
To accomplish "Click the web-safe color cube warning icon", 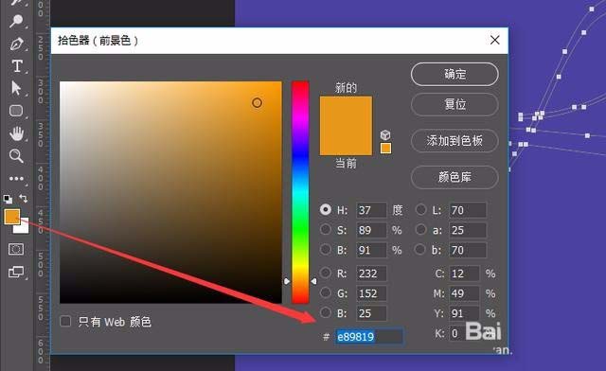I will (385, 135).
